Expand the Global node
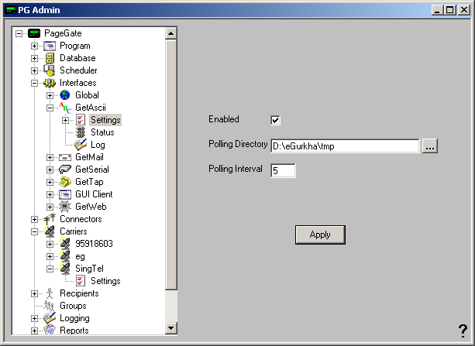This screenshot has height=346, width=475. tap(50, 96)
